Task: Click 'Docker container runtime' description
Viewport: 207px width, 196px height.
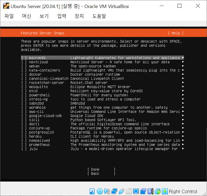Action: tap(95, 74)
